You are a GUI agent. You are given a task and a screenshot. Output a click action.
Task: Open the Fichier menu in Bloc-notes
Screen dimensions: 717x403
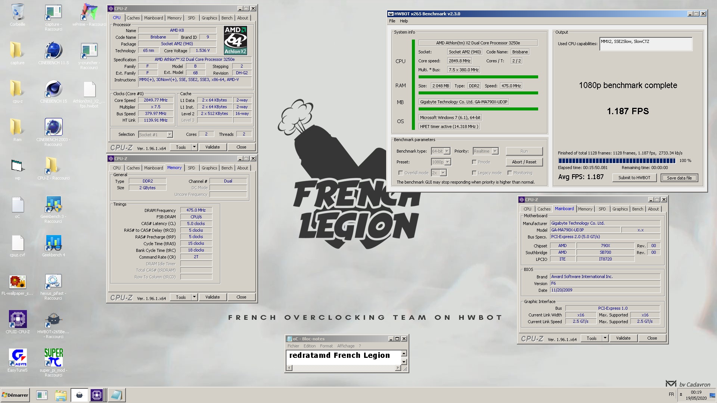pos(293,346)
